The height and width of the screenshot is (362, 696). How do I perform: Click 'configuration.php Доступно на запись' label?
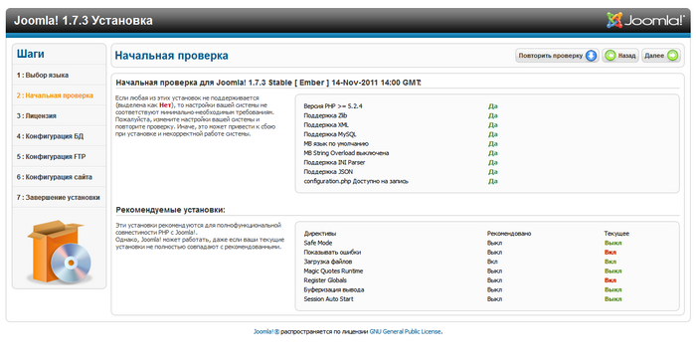coord(356,181)
